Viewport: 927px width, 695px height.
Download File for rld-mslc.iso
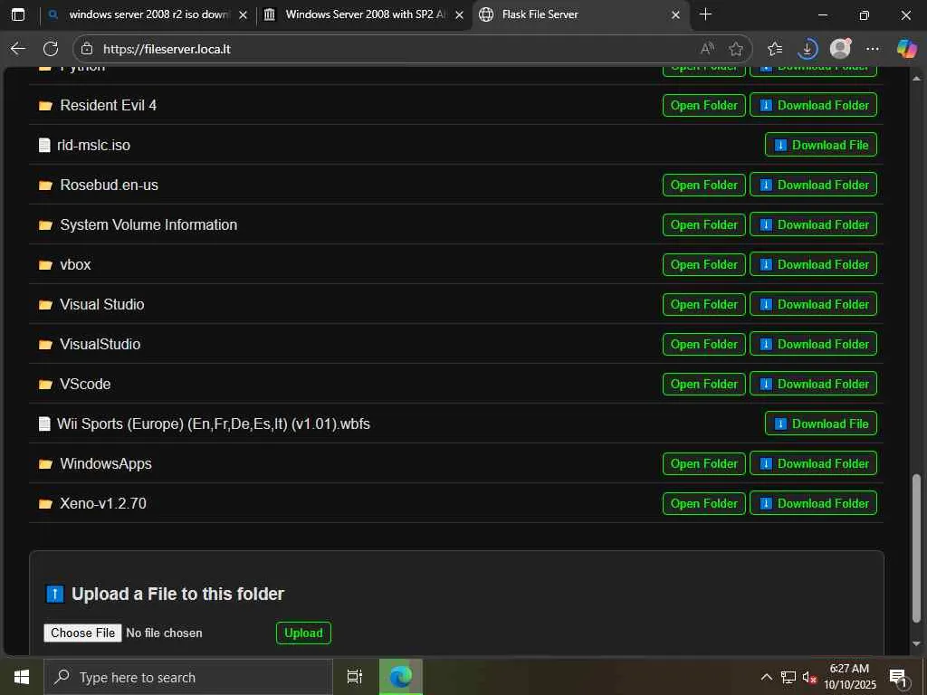tap(820, 145)
